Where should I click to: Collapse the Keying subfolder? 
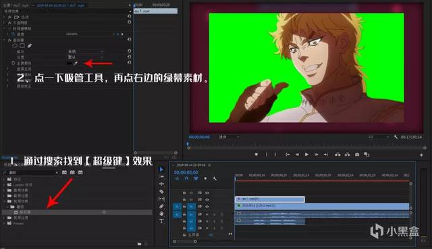click(7, 206)
